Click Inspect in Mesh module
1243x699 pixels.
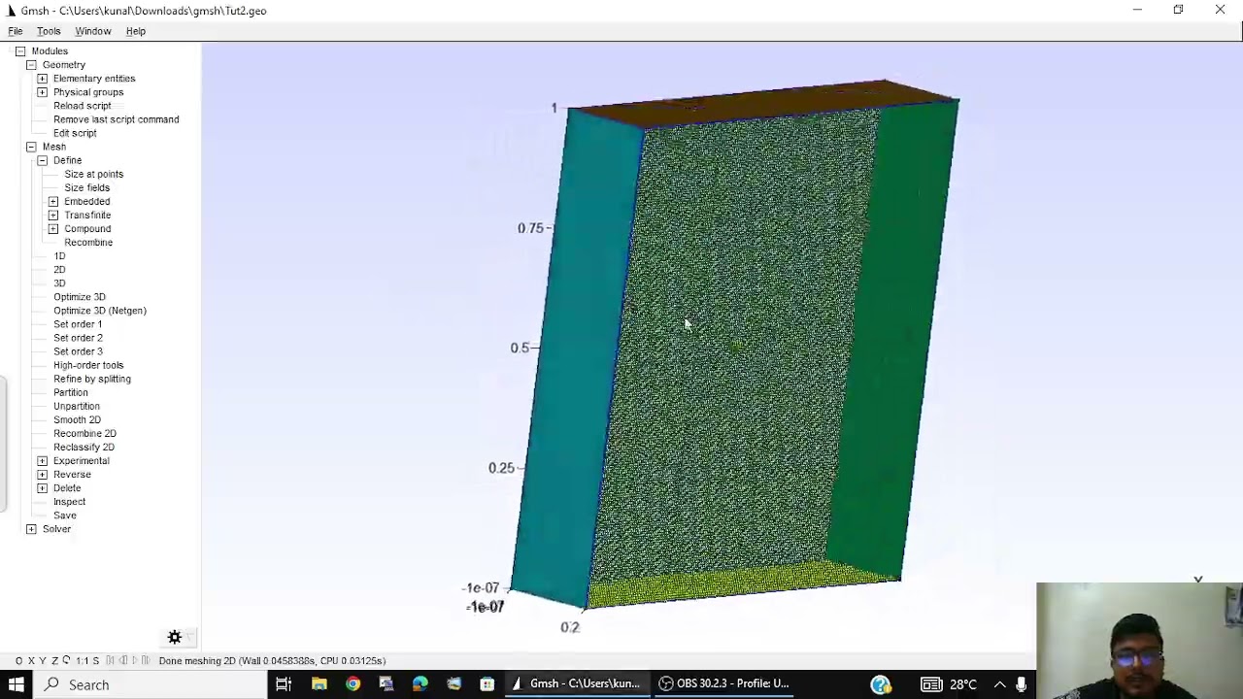(69, 501)
